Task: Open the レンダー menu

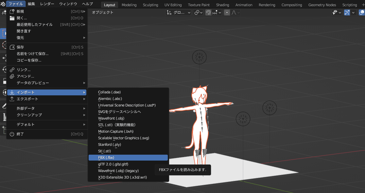Action: pos(47,4)
